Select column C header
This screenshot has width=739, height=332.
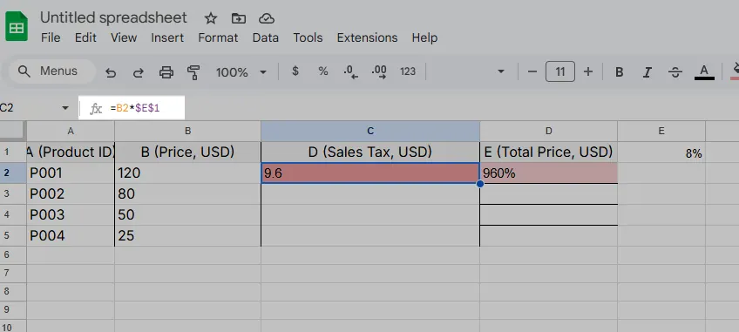370,131
